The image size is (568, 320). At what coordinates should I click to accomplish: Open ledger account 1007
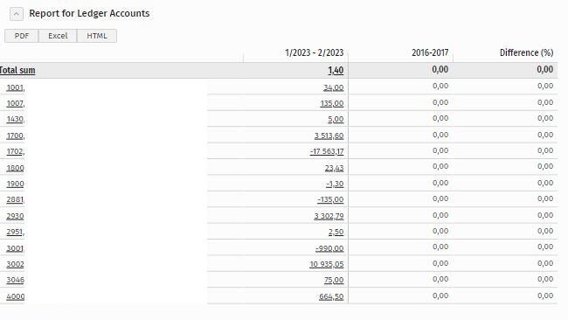coord(16,104)
